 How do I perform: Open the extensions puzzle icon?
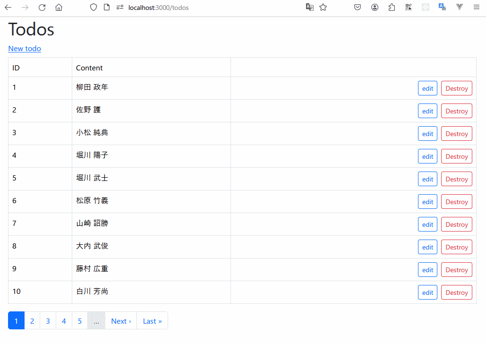(392, 8)
